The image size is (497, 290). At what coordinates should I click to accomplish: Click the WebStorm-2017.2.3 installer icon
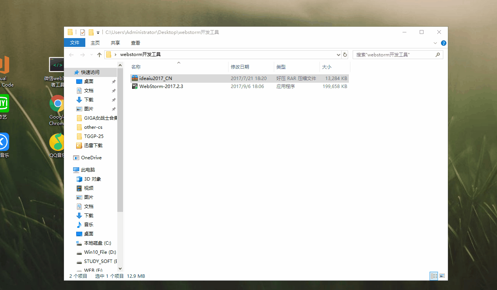pyautogui.click(x=135, y=87)
